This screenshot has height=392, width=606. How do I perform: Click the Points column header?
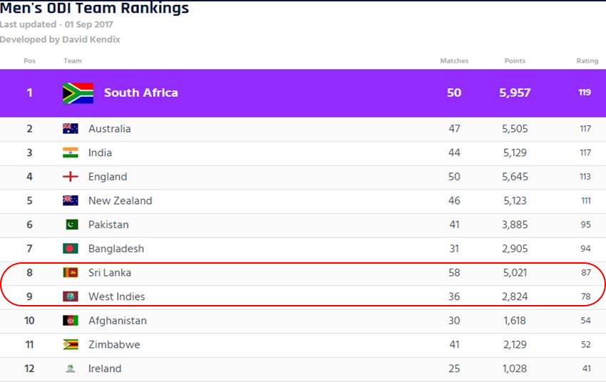515,61
